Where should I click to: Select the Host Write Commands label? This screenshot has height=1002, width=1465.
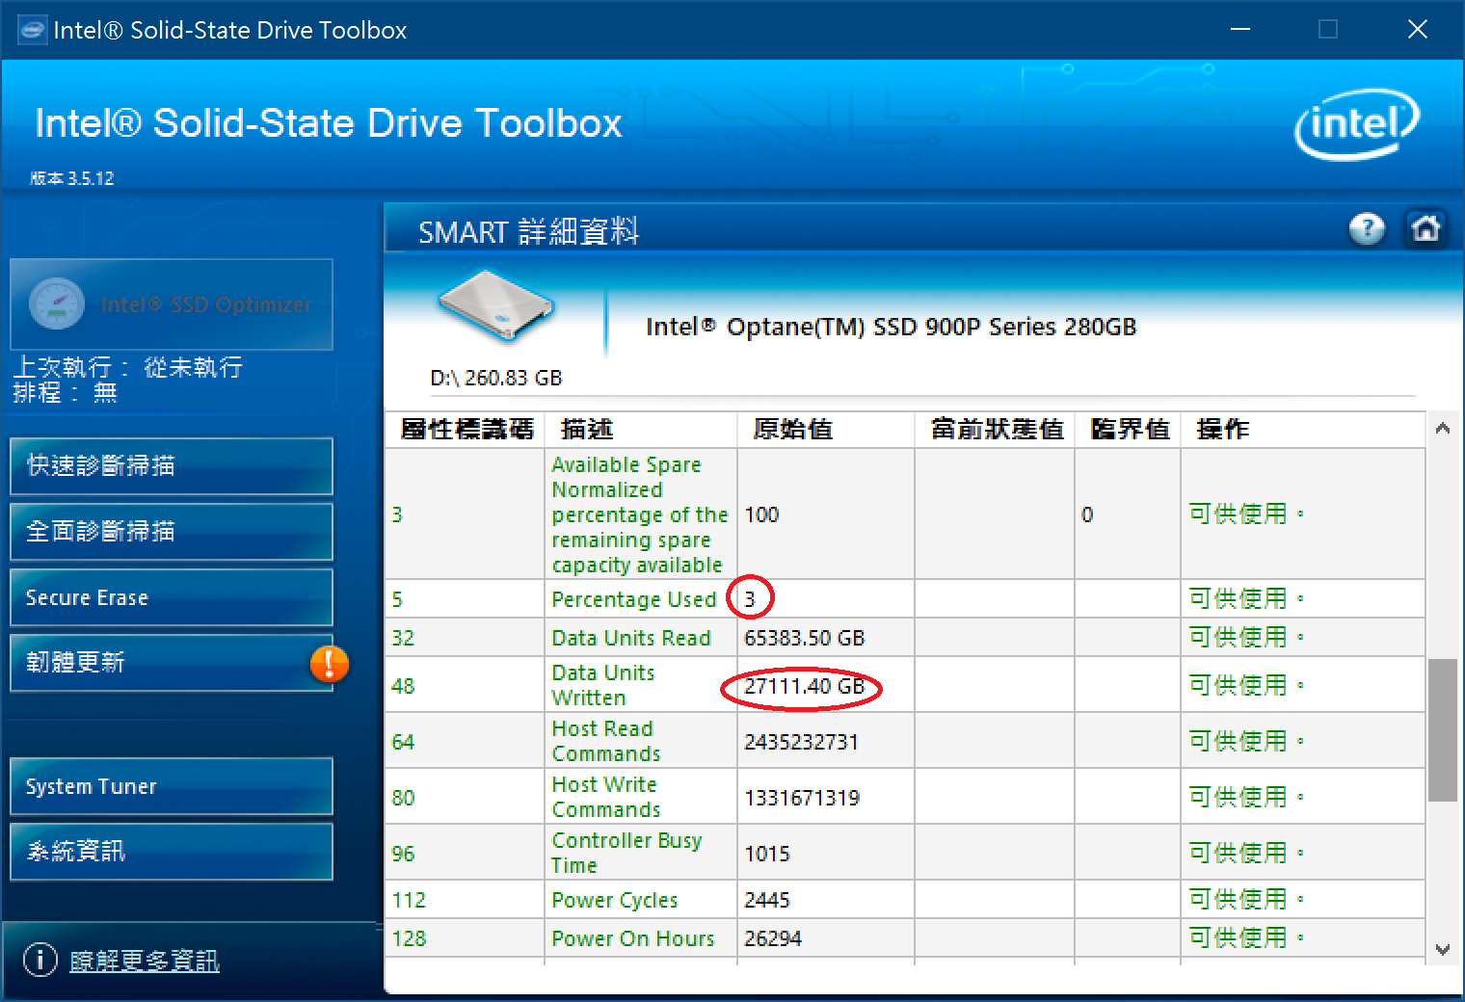606,797
